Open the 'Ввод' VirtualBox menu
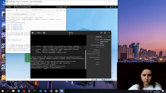 tap(22, 5)
